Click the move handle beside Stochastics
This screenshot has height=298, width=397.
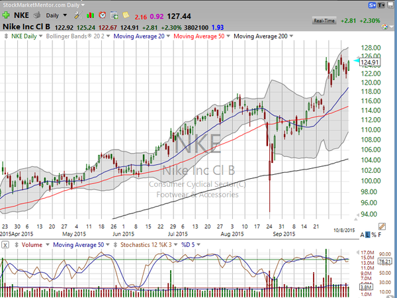point(115,245)
